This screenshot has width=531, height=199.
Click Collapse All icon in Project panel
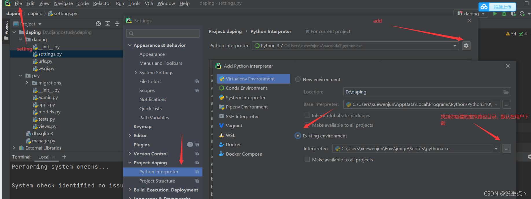(117, 24)
